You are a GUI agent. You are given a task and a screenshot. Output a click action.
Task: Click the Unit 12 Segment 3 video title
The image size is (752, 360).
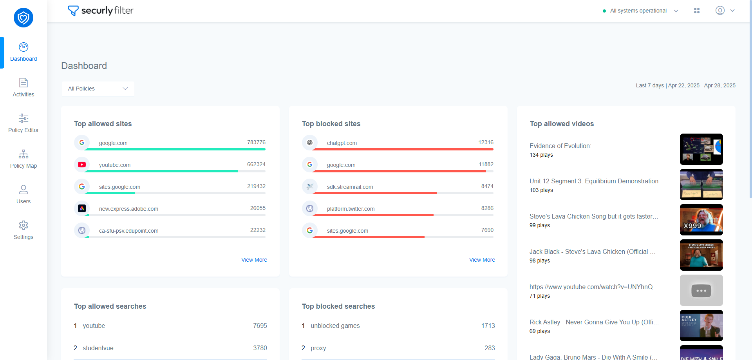594,181
